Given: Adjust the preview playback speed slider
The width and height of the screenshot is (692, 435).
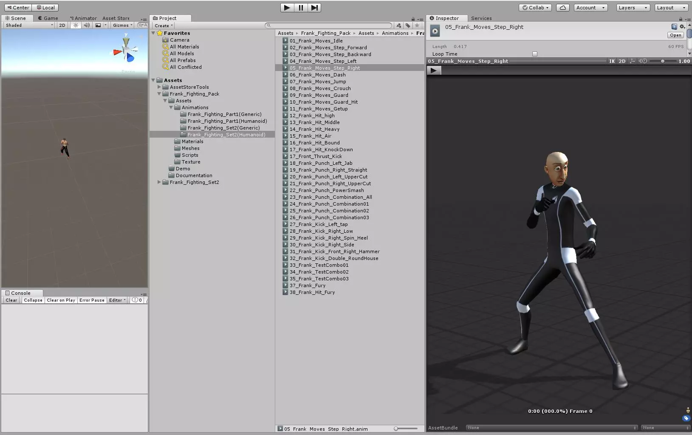Looking at the screenshot, I should (x=662, y=61).
